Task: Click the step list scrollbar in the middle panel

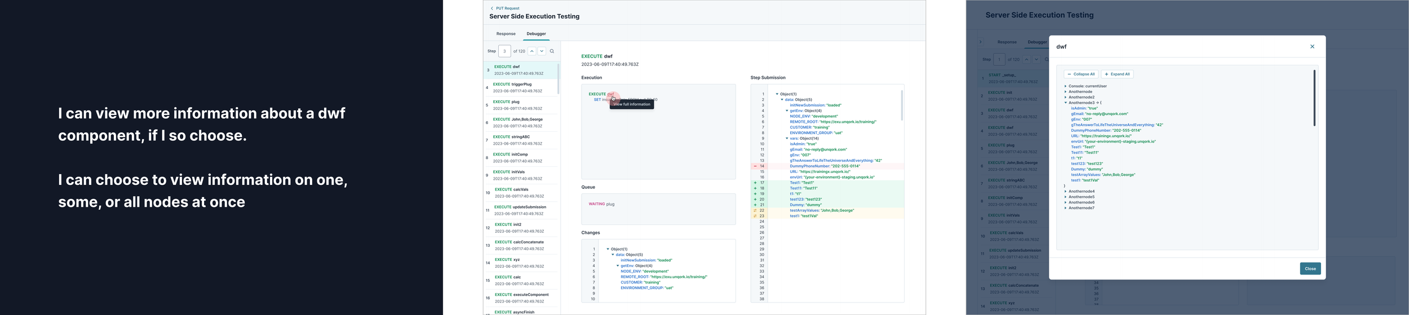Action: pyautogui.click(x=558, y=79)
